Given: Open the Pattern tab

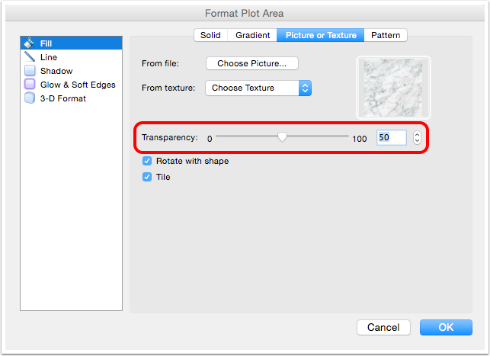Looking at the screenshot, I should pyautogui.click(x=386, y=35).
